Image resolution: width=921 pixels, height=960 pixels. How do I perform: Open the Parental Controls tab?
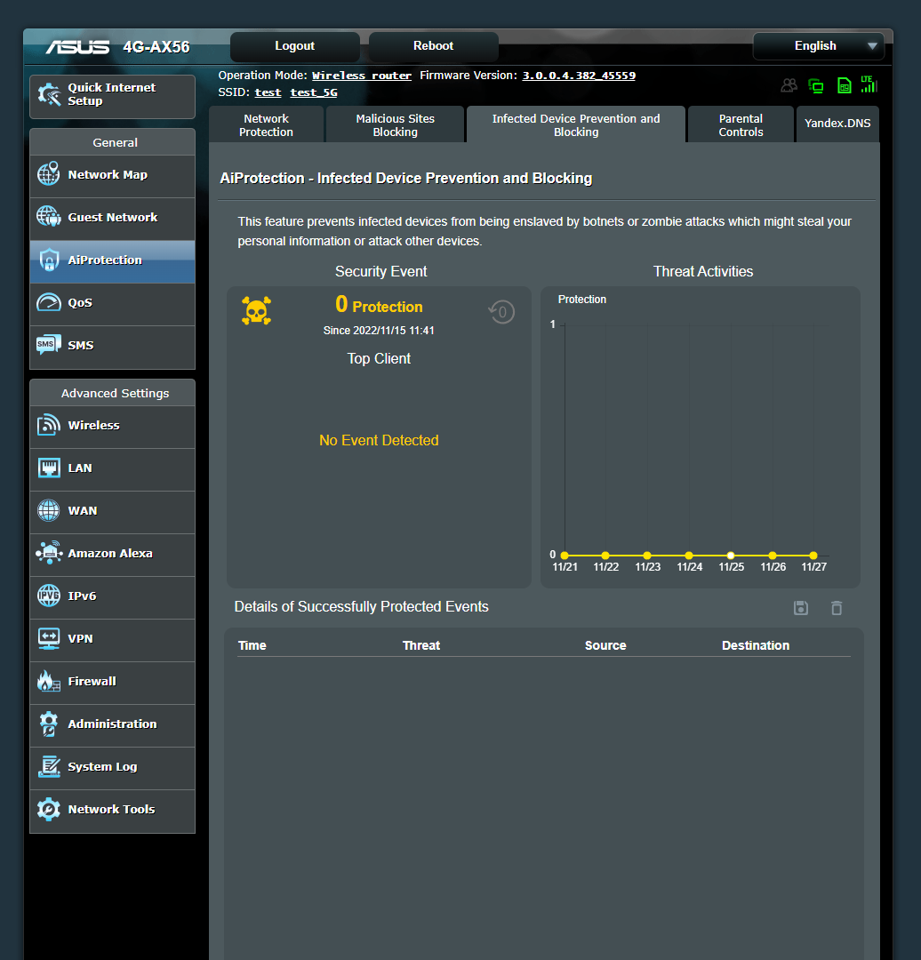pos(741,125)
